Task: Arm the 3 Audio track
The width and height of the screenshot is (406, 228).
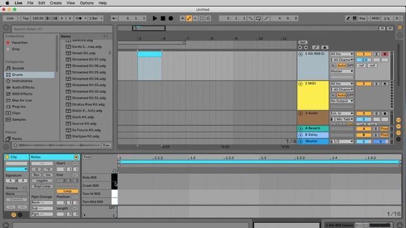Action: click(385, 113)
